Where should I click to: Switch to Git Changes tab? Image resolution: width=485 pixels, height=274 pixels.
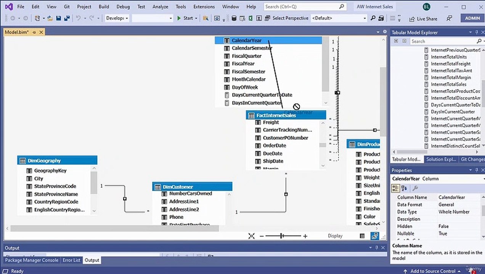(x=472, y=159)
